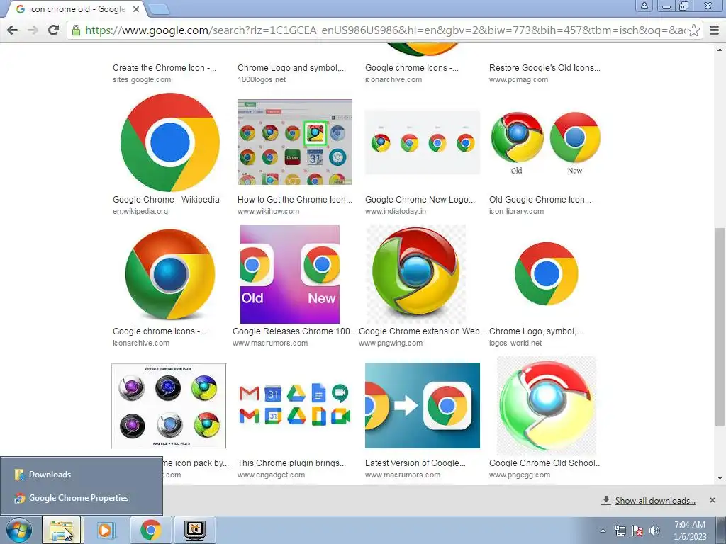Click the green padlock security icon

click(76, 30)
